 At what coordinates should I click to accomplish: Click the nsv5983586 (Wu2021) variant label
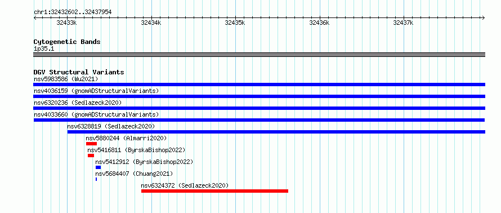66,79
